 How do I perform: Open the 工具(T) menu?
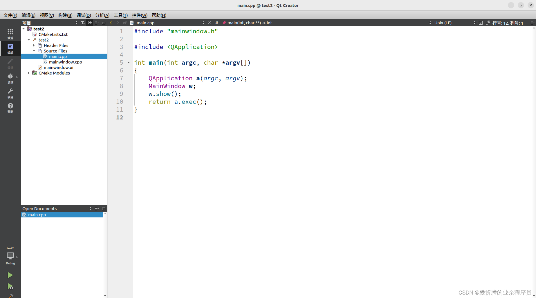(121, 15)
